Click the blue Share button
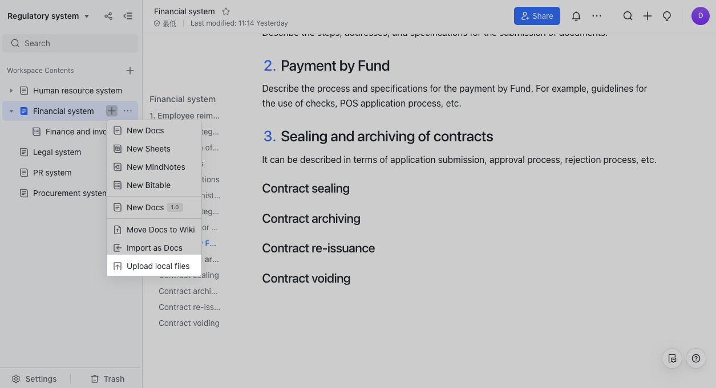Screen dimensions: 716x388 [537, 16]
